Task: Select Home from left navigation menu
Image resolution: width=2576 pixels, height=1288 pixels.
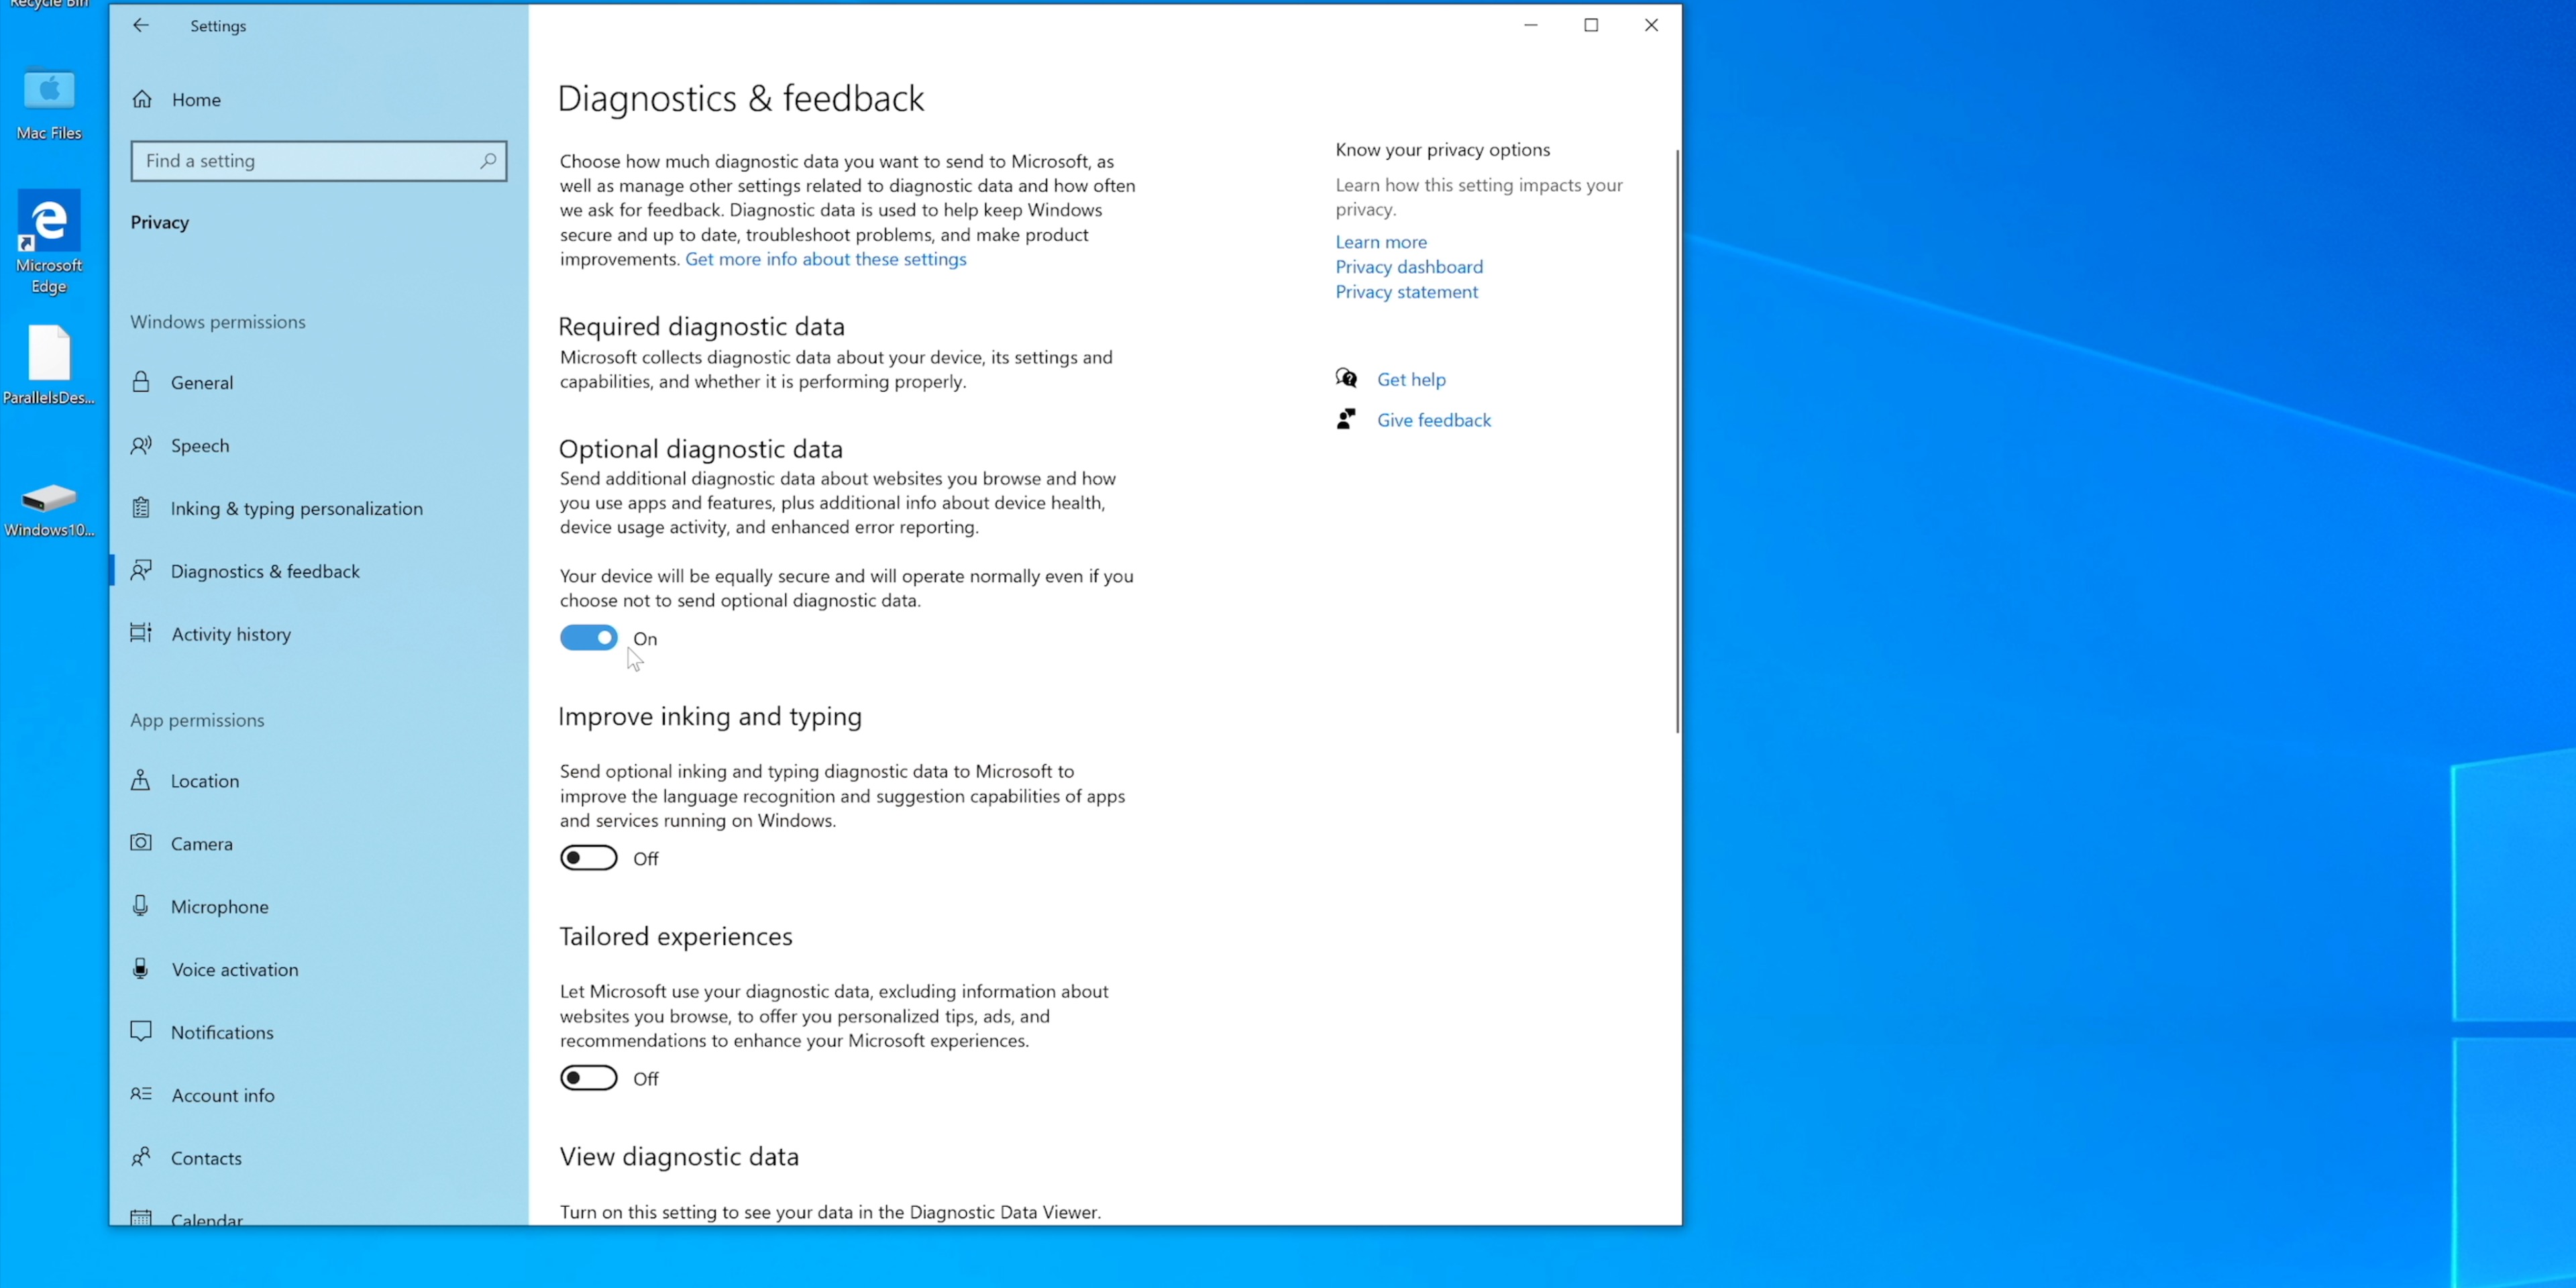Action: 195,99
